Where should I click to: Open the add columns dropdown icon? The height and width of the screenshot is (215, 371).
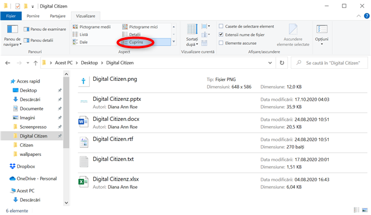click(206, 35)
